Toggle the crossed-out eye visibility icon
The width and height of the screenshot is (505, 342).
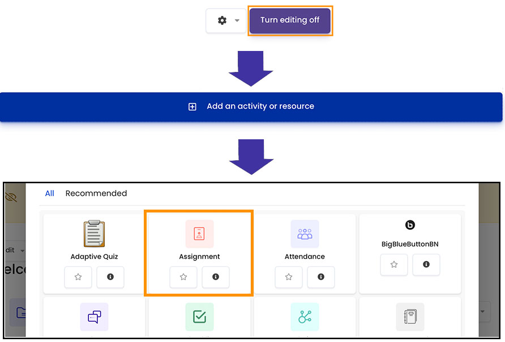pos(11,196)
